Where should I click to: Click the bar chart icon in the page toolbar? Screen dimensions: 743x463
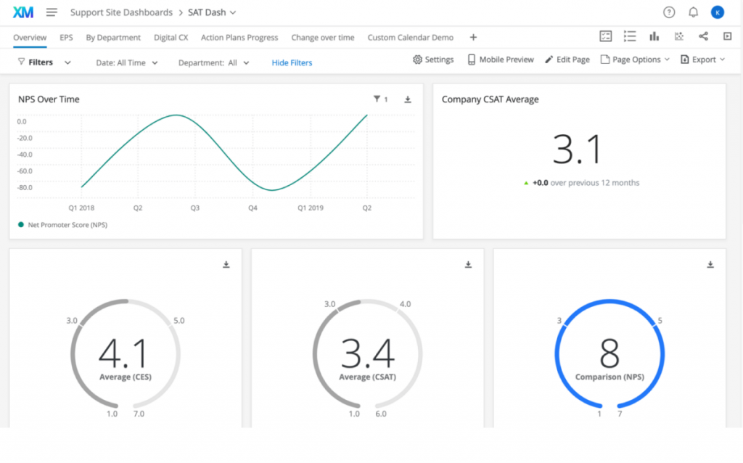click(x=654, y=36)
